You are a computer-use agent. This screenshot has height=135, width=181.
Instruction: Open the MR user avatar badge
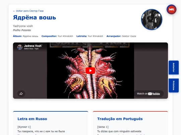click(x=171, y=9)
